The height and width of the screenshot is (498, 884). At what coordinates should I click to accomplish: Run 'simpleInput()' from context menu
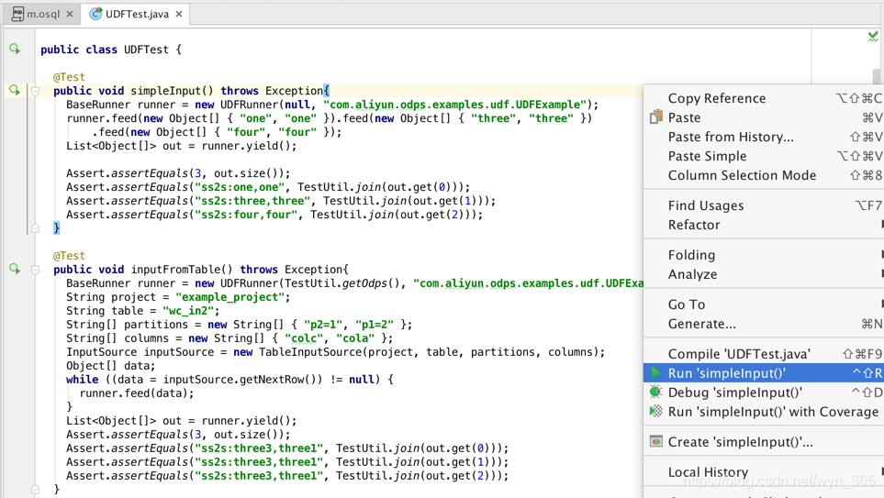[x=764, y=373]
